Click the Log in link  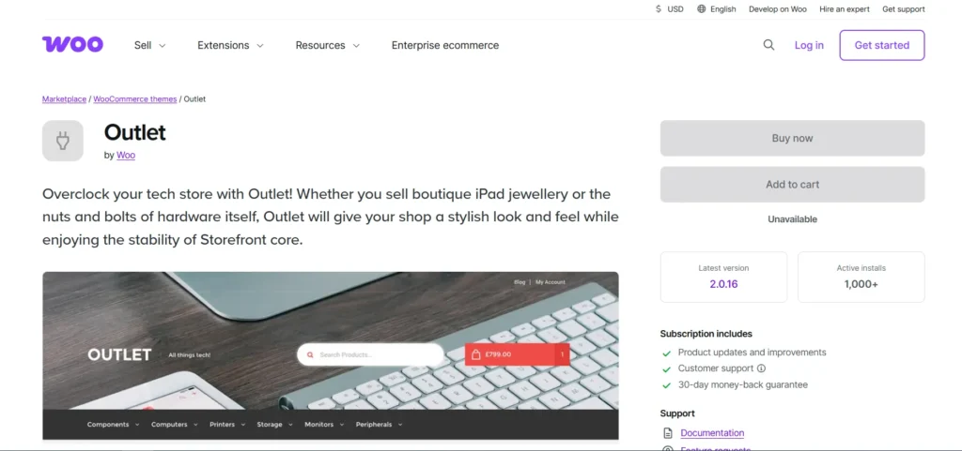(x=809, y=45)
